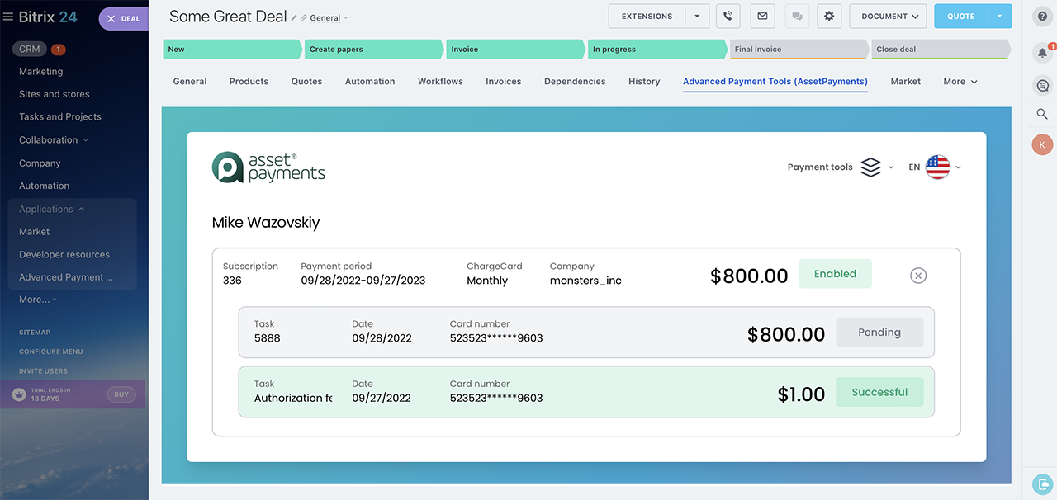The height and width of the screenshot is (500, 1057).
Task: Click the phone call icon
Action: (x=728, y=17)
